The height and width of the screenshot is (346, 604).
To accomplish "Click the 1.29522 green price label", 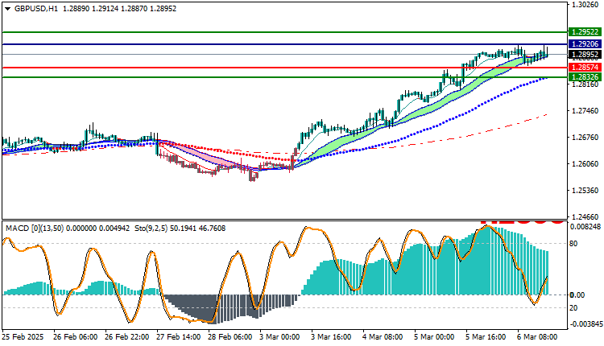I will [x=585, y=32].
